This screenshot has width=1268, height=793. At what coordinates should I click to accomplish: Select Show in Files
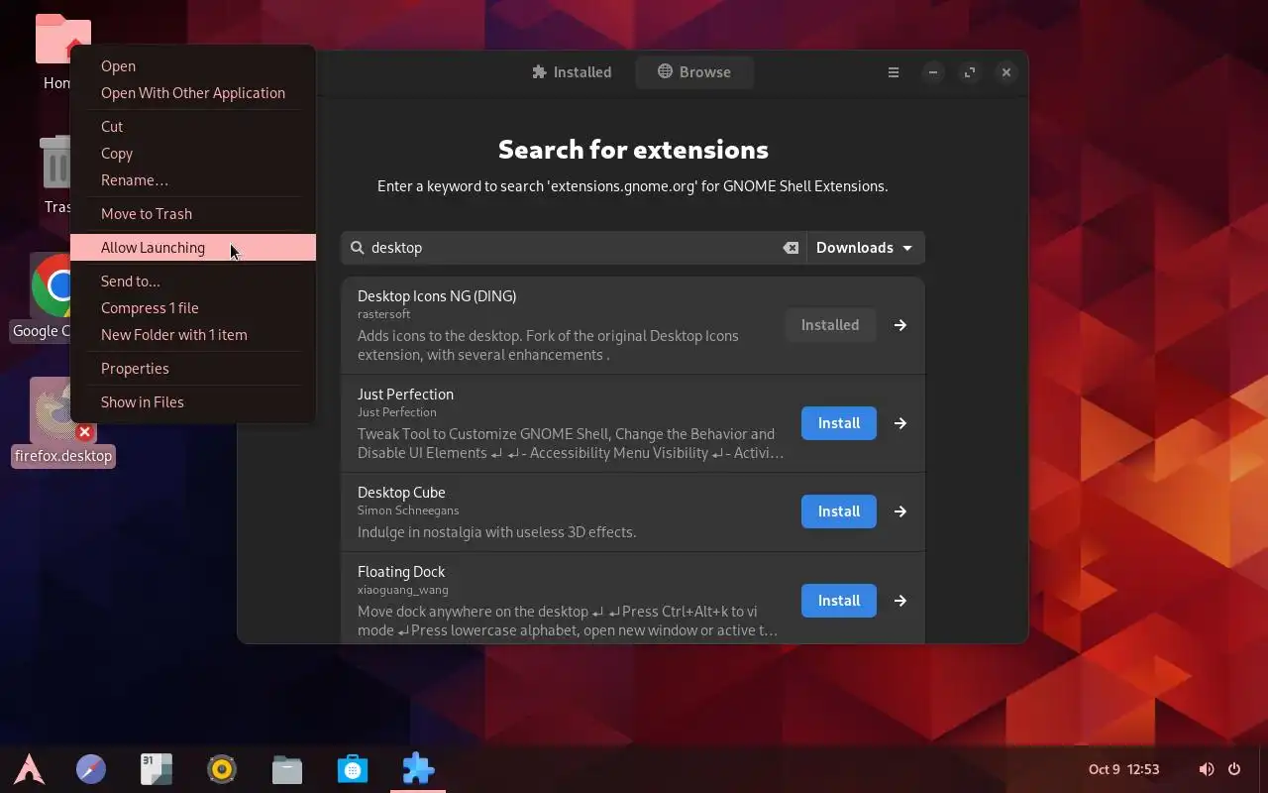click(x=192, y=402)
